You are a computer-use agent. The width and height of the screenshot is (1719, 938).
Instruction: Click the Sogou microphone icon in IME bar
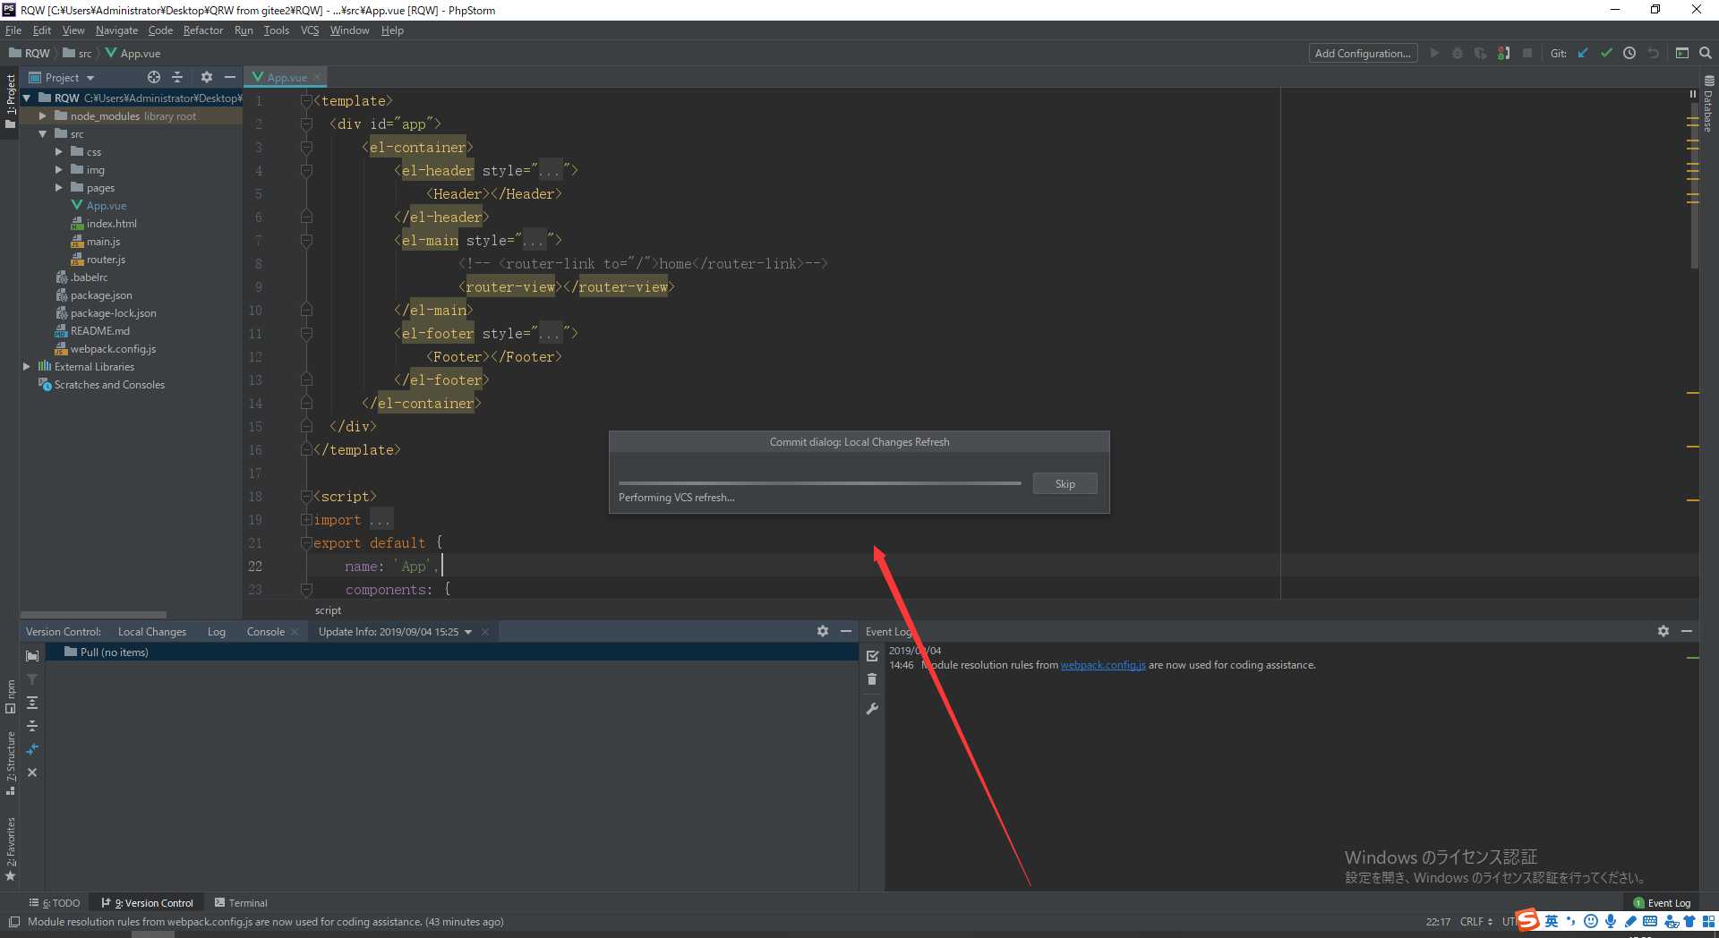pos(1611,921)
